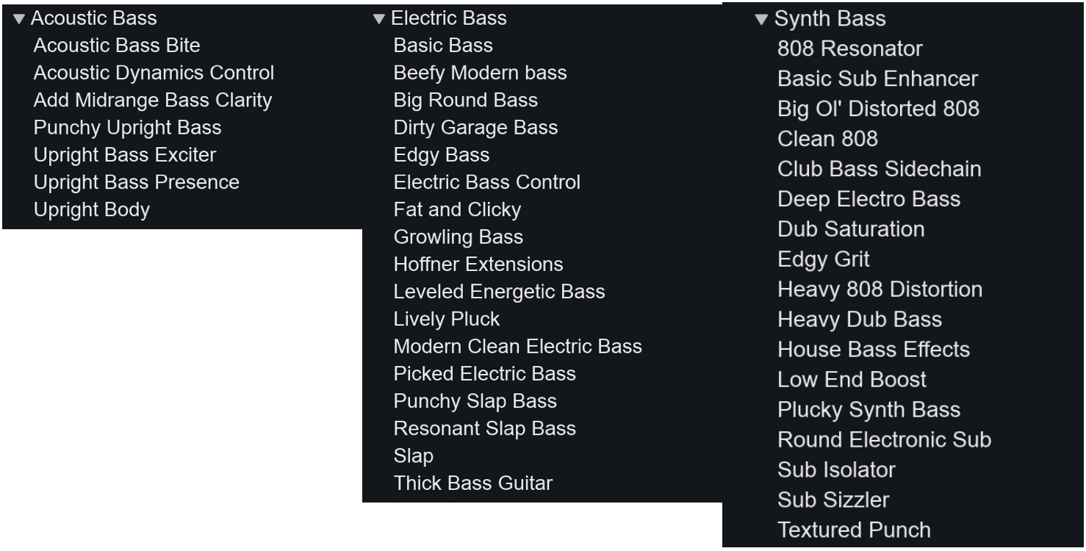Screen dimensions: 1086x551
Task: Load the Beefy Modern bass preset
Action: (x=481, y=73)
